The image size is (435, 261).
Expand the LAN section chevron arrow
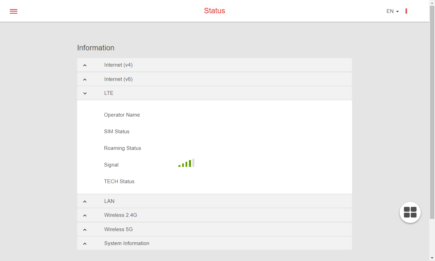pyautogui.click(x=85, y=202)
